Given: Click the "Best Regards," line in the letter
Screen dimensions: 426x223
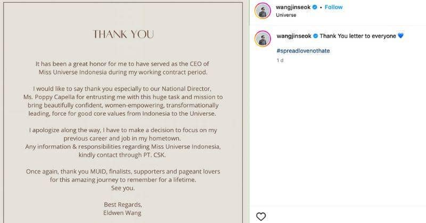Looking at the screenshot, I should [124, 204].
